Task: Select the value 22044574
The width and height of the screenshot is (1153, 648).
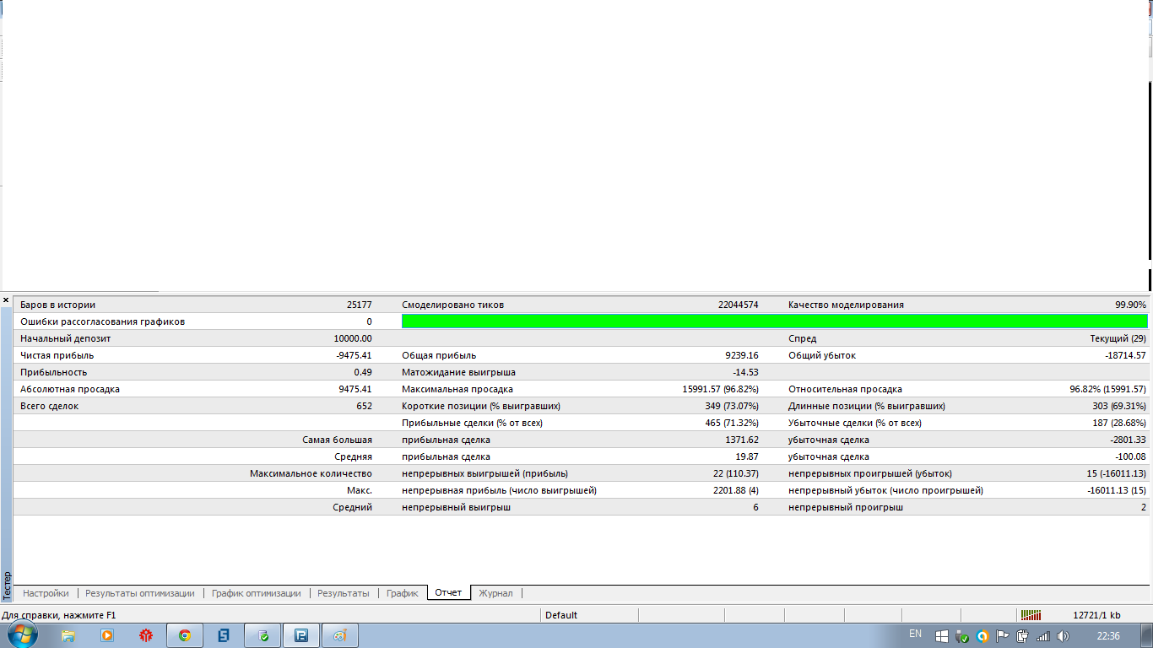Action: (x=738, y=305)
